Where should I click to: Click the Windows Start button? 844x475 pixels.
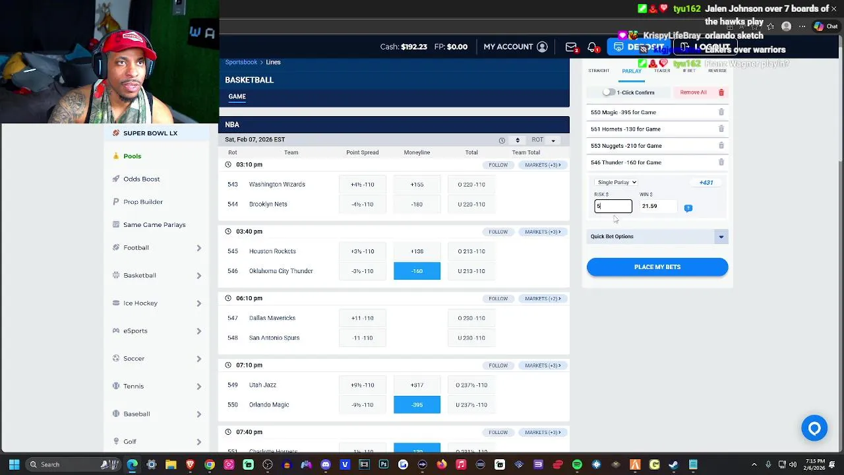click(14, 464)
